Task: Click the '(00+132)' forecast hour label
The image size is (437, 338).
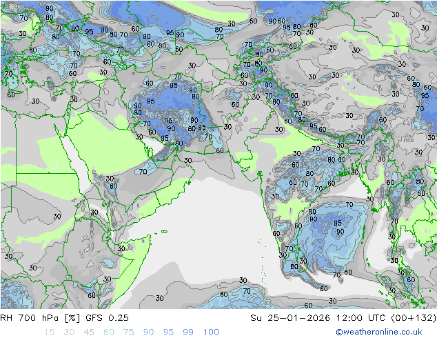Action: pos(414,317)
